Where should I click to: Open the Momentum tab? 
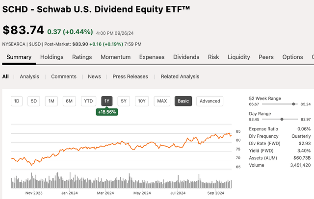pos(115,57)
